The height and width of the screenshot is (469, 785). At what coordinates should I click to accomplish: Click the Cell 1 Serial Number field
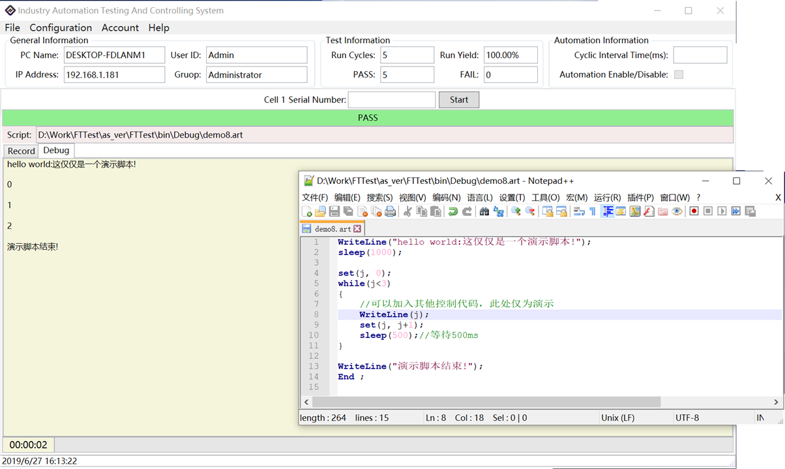pos(391,100)
